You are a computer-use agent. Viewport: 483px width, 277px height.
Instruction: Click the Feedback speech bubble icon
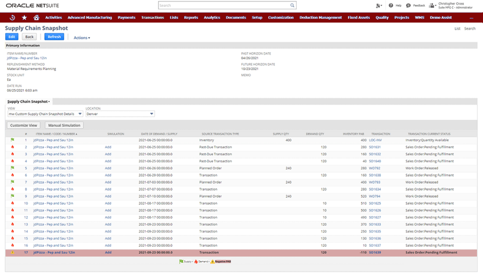click(x=408, y=6)
